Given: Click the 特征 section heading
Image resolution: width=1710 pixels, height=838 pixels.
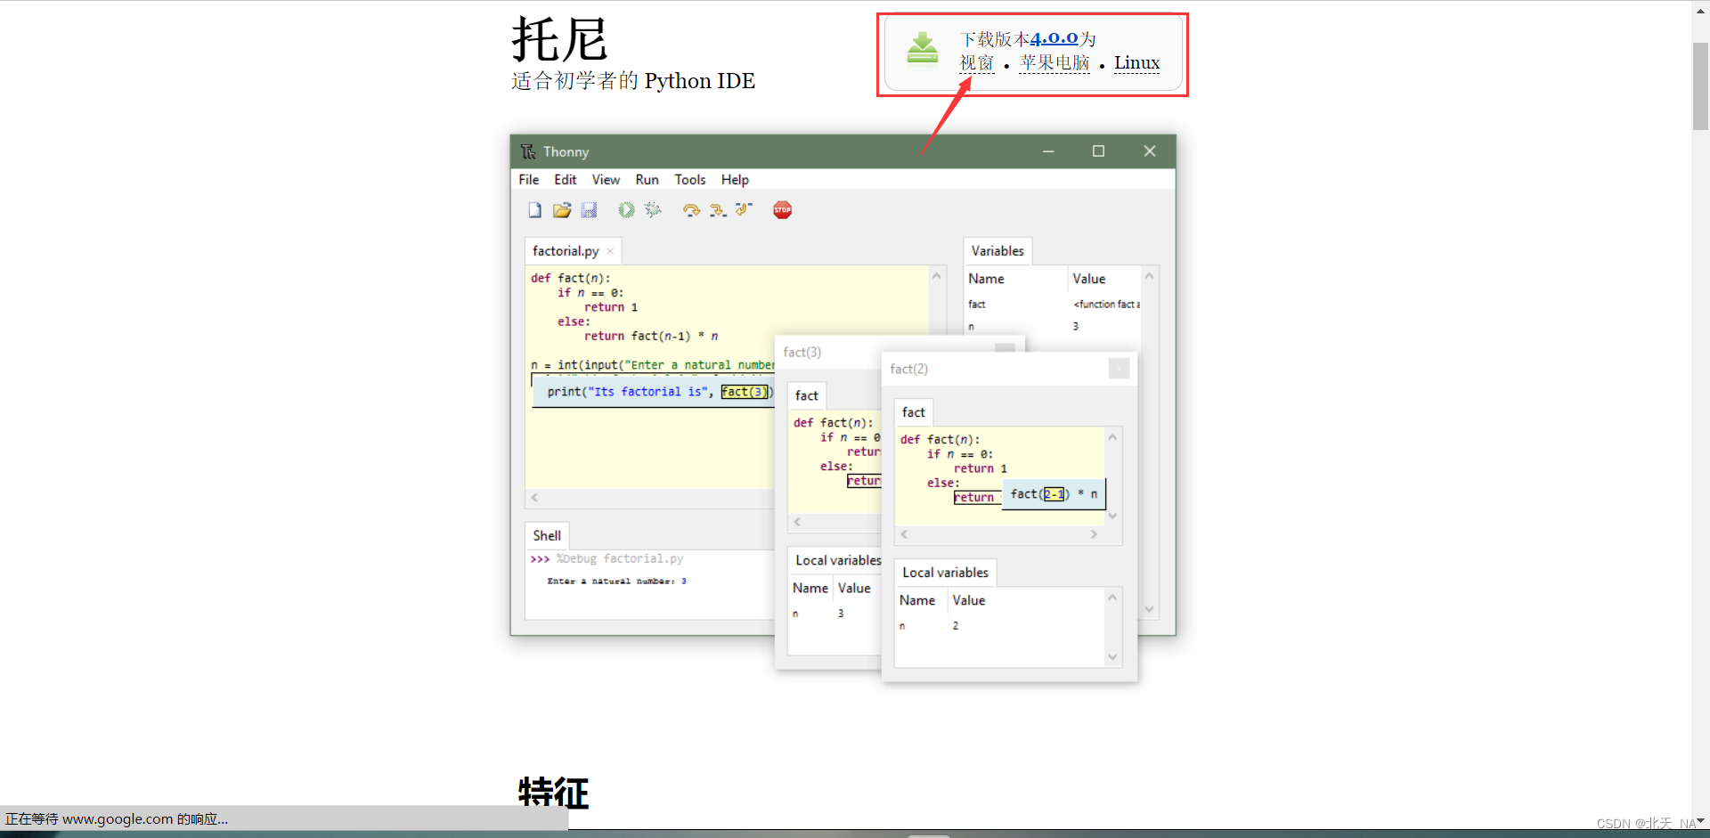Looking at the screenshot, I should tap(554, 793).
